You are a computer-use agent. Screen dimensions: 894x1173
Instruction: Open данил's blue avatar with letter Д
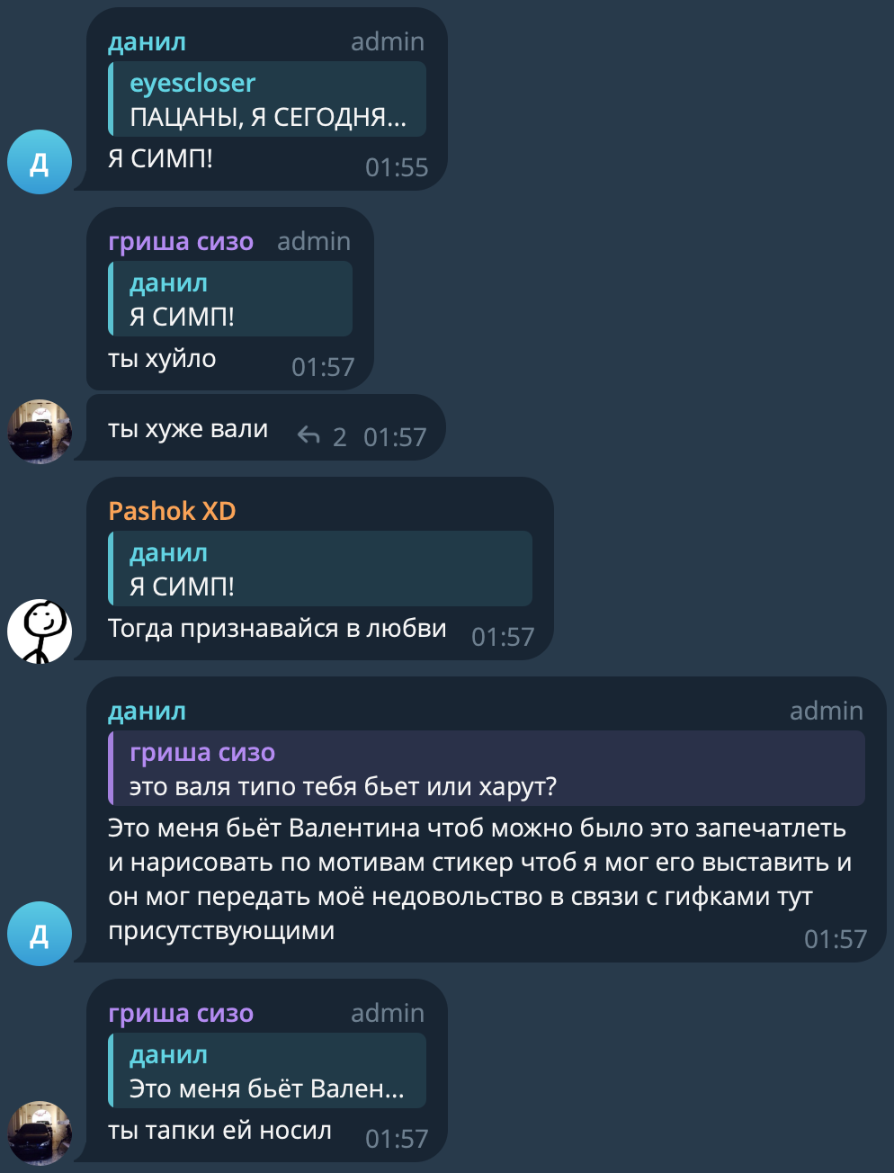tap(40, 162)
